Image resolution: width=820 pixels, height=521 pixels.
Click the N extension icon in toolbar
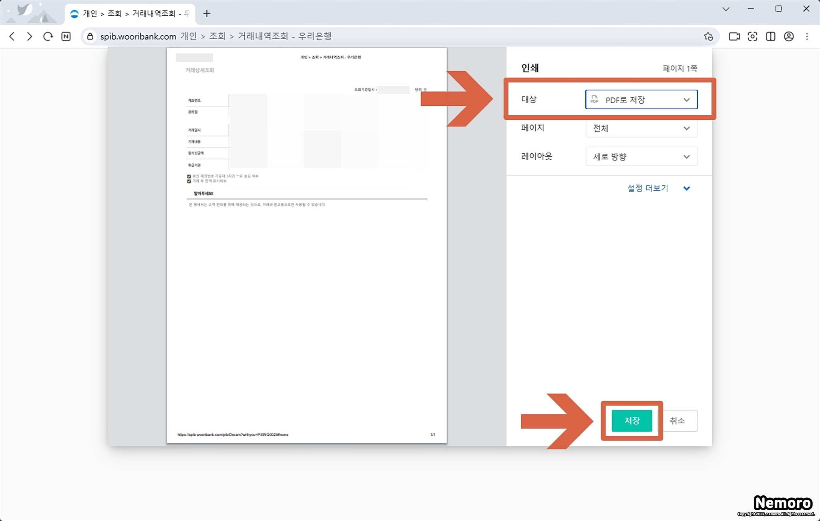pos(66,36)
